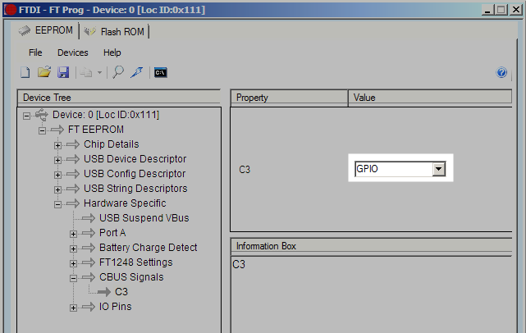Viewport: 526px width, 333px height.
Task: Select the C3 tree item
Action: tap(121, 292)
